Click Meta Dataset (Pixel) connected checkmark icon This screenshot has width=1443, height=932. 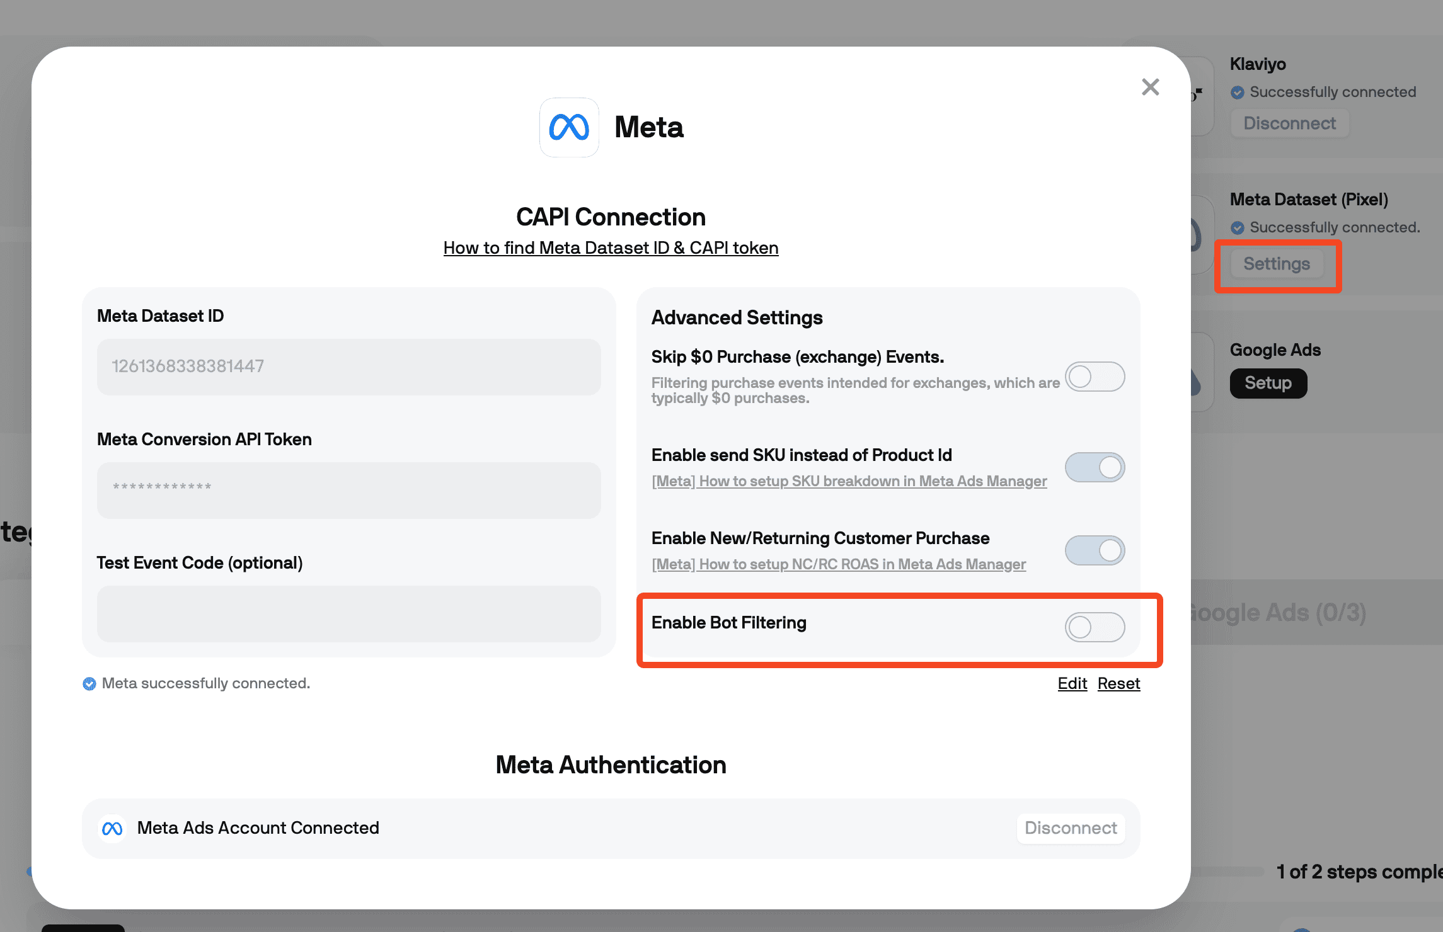click(1238, 228)
